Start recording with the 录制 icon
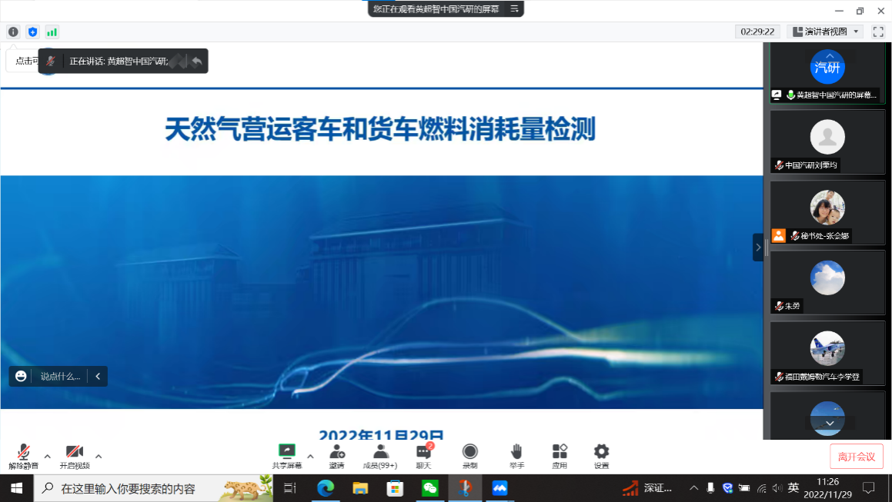The width and height of the screenshot is (892, 502). click(469, 455)
